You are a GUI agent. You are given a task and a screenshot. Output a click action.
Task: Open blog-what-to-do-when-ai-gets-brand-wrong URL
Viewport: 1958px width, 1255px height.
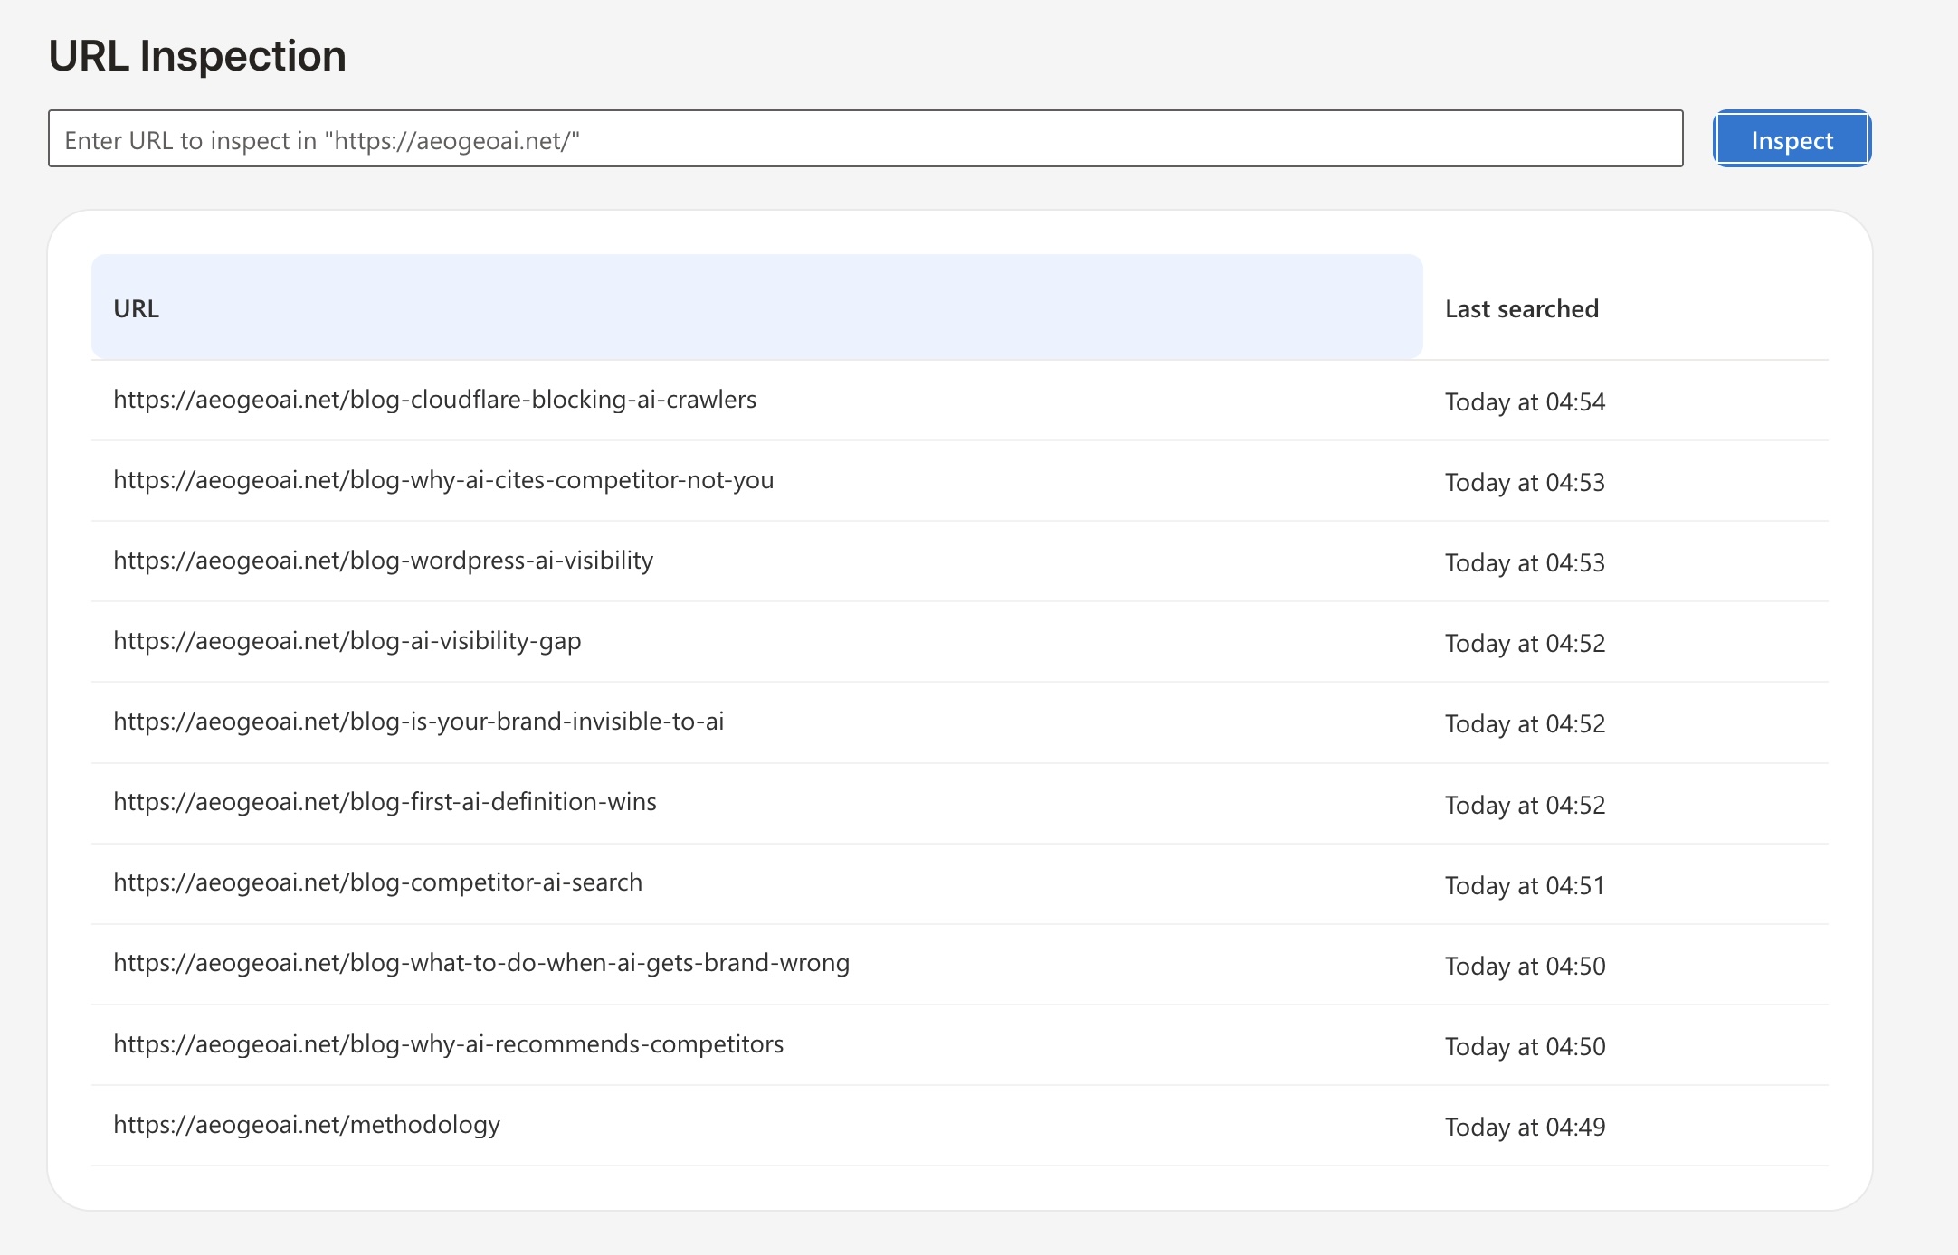pyautogui.click(x=481, y=963)
